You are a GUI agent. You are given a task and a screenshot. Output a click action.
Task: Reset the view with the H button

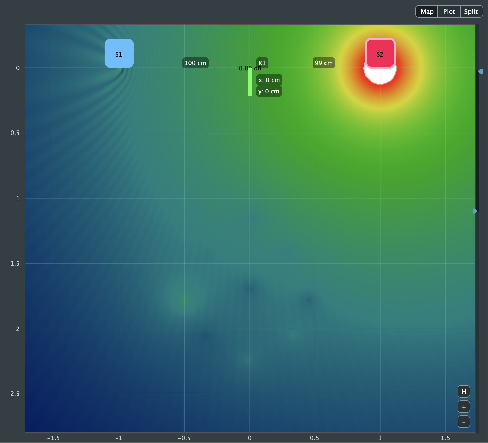point(464,391)
